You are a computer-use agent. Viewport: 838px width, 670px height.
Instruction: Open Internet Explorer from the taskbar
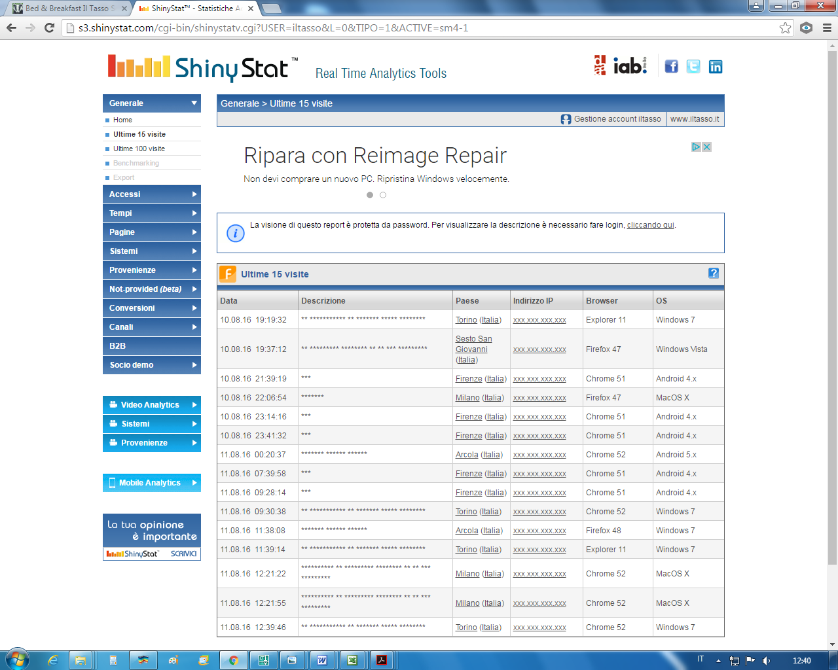coord(52,660)
